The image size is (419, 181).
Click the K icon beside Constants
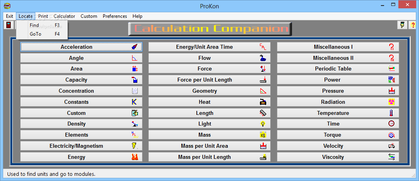135,102
